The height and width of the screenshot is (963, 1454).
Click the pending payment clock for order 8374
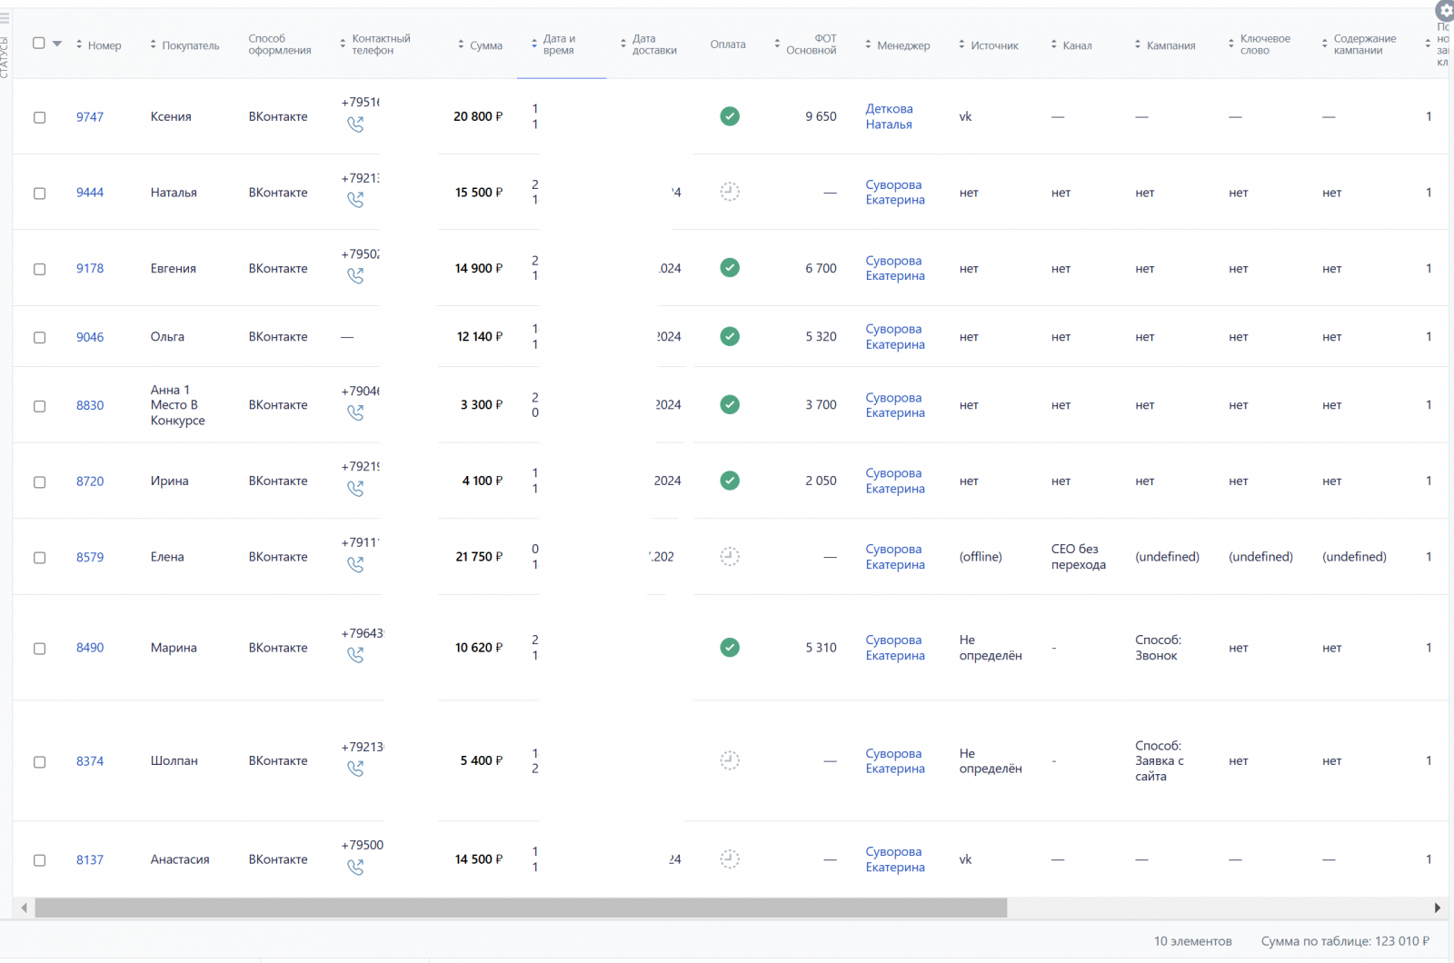coord(730,760)
